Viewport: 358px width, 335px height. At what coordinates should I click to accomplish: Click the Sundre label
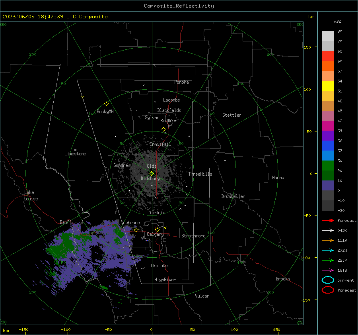[121, 165]
